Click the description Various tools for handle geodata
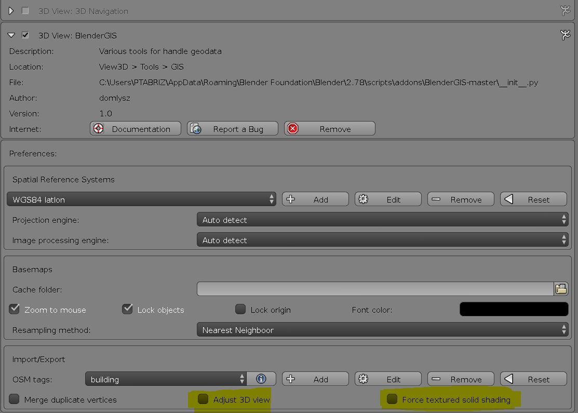 pyautogui.click(x=160, y=51)
